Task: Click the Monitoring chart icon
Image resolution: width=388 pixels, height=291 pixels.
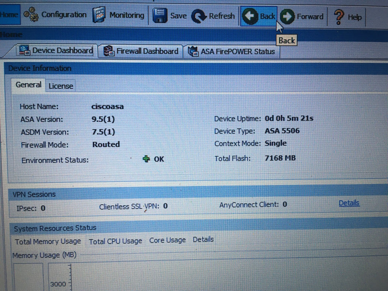Action: (99, 15)
